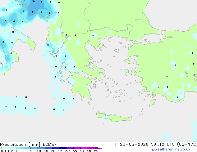Screen dimensions: 197x152
Task: Select the 10–15 mm legend swatch
Action: coord(41,148)
